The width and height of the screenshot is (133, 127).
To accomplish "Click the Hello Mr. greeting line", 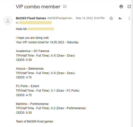I will click(35, 29).
